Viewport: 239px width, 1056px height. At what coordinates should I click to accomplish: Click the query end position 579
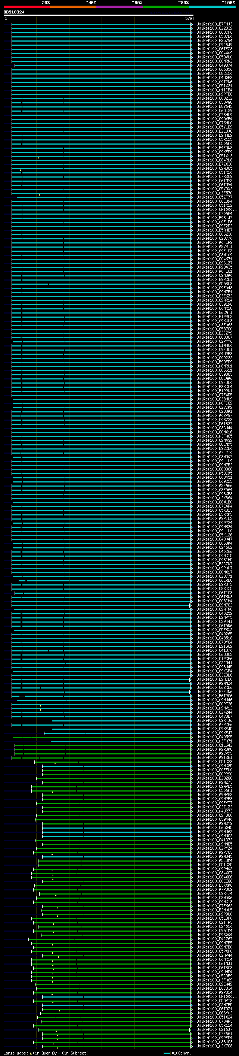188,18
